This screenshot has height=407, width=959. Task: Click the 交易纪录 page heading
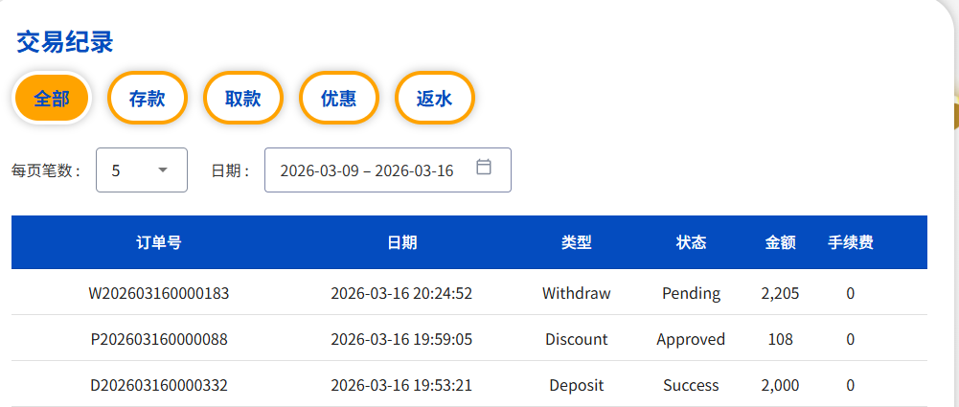pyautogui.click(x=65, y=42)
